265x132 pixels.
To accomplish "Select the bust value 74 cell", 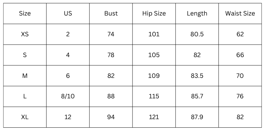I will (111, 34).
